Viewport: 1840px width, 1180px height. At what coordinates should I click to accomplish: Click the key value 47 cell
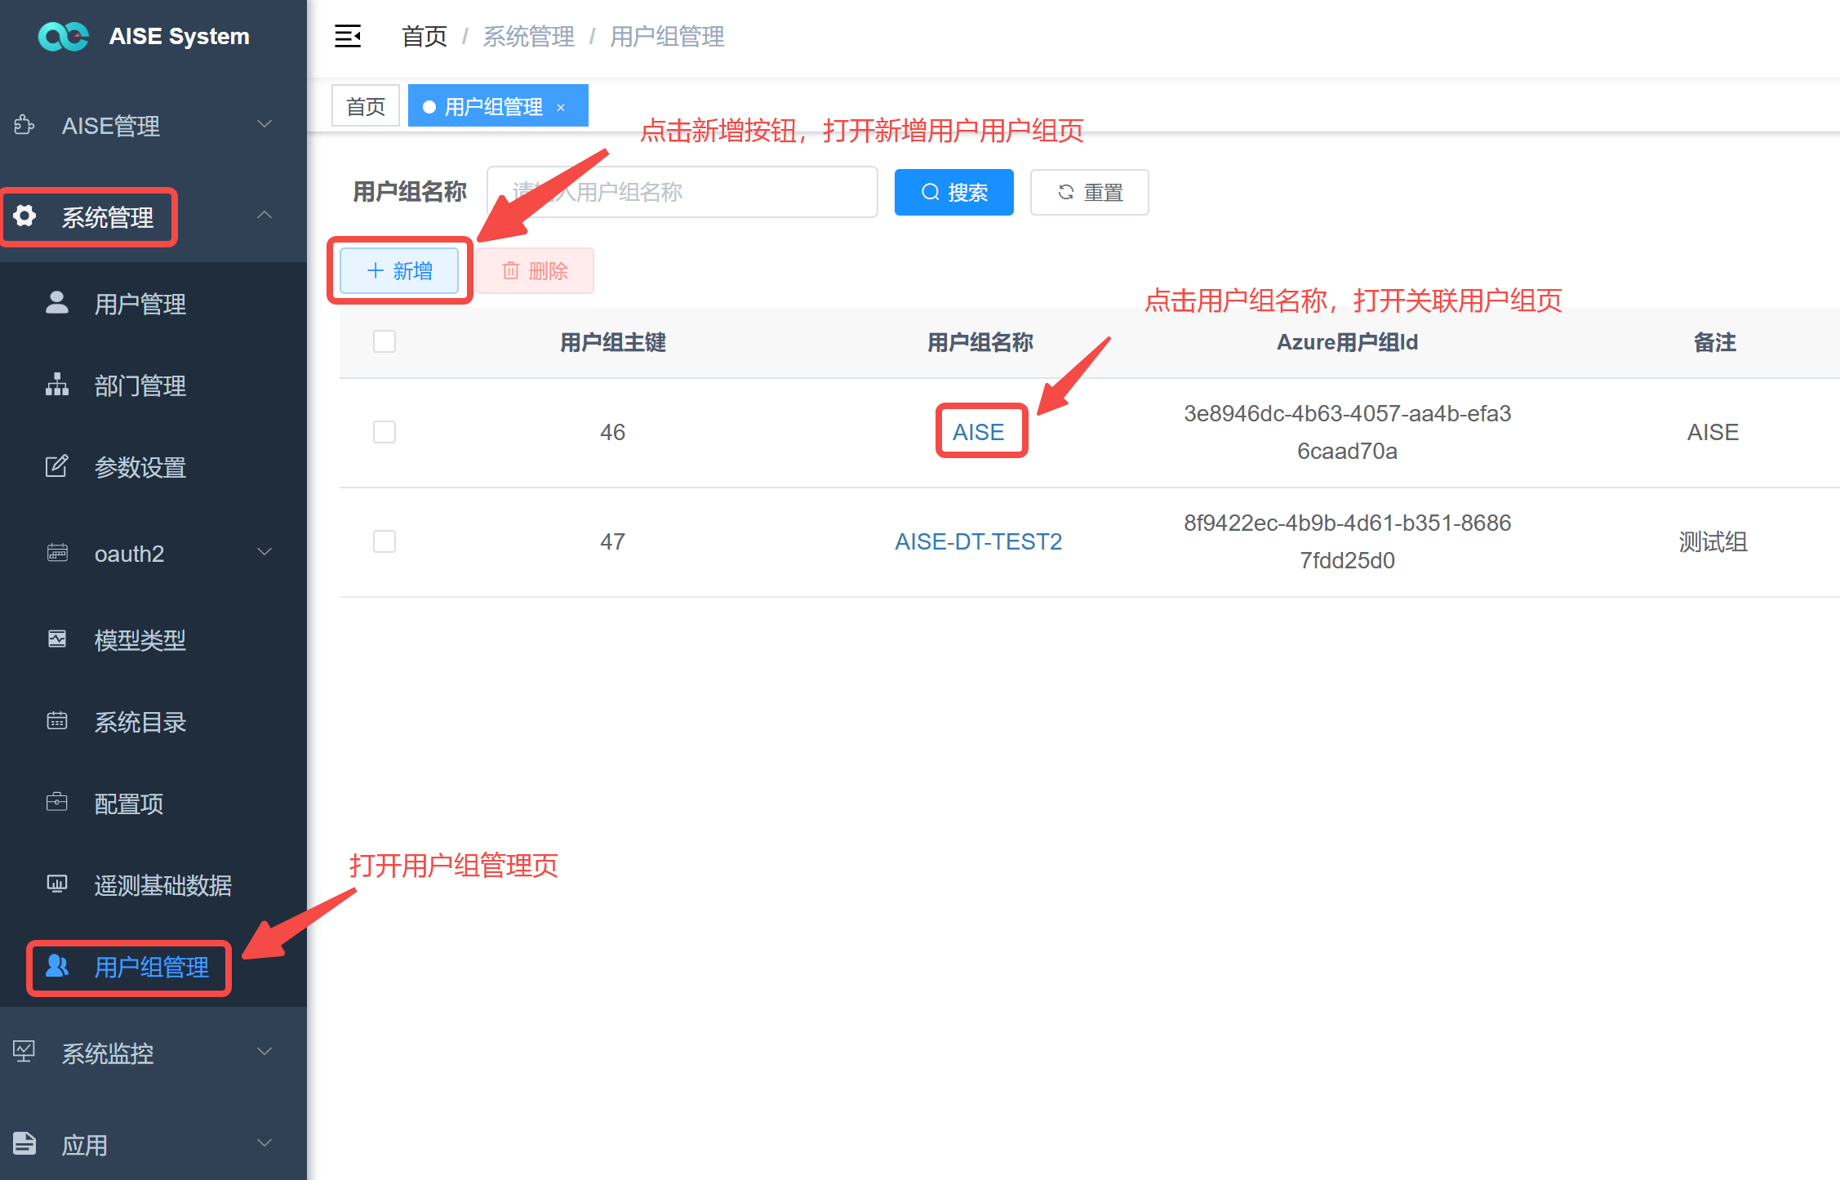(613, 541)
